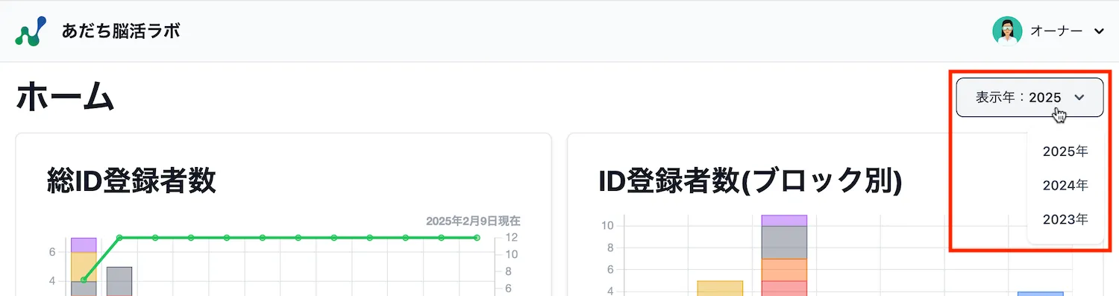Click the gray second bar in 総ID登録者数 chart
This screenshot has width=1119, height=296.
coord(119,281)
